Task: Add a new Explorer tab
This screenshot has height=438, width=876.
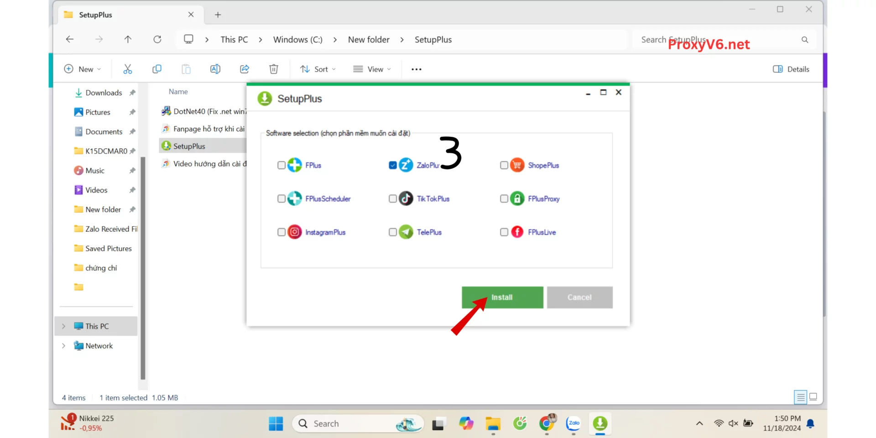Action: coord(218,15)
